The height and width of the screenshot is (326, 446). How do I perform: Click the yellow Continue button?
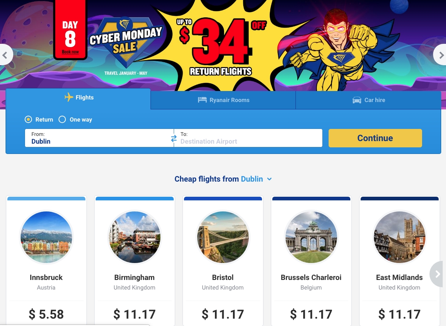(x=375, y=138)
